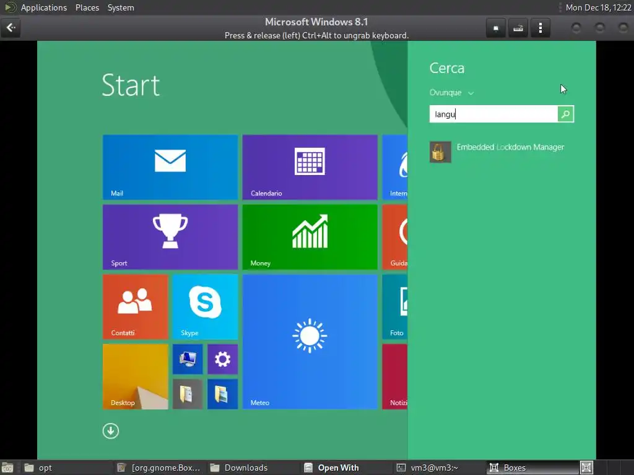
Task: Switch to the opt taskbar window
Action: 66,468
